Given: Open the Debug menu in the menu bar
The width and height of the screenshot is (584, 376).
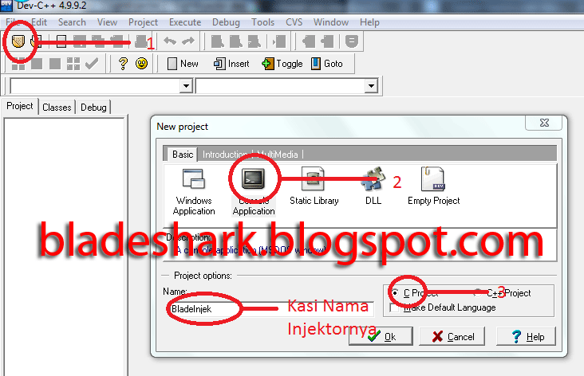Looking at the screenshot, I should coord(226,22).
